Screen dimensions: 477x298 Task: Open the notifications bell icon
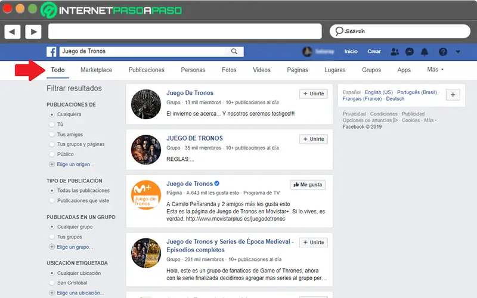click(425, 52)
